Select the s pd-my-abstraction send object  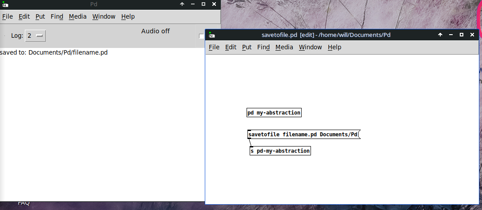click(280, 151)
